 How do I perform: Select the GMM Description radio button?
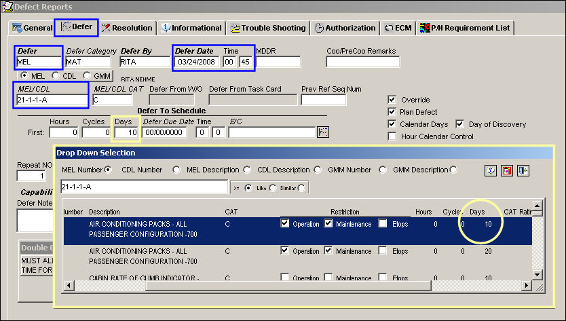[453, 170]
